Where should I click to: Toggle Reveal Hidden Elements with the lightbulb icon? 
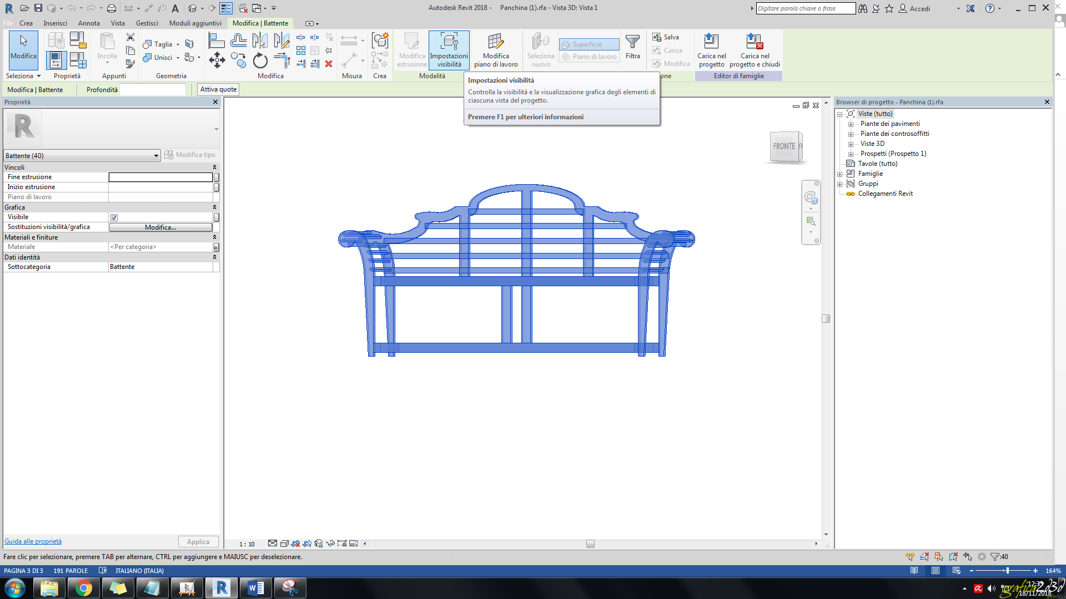[354, 544]
